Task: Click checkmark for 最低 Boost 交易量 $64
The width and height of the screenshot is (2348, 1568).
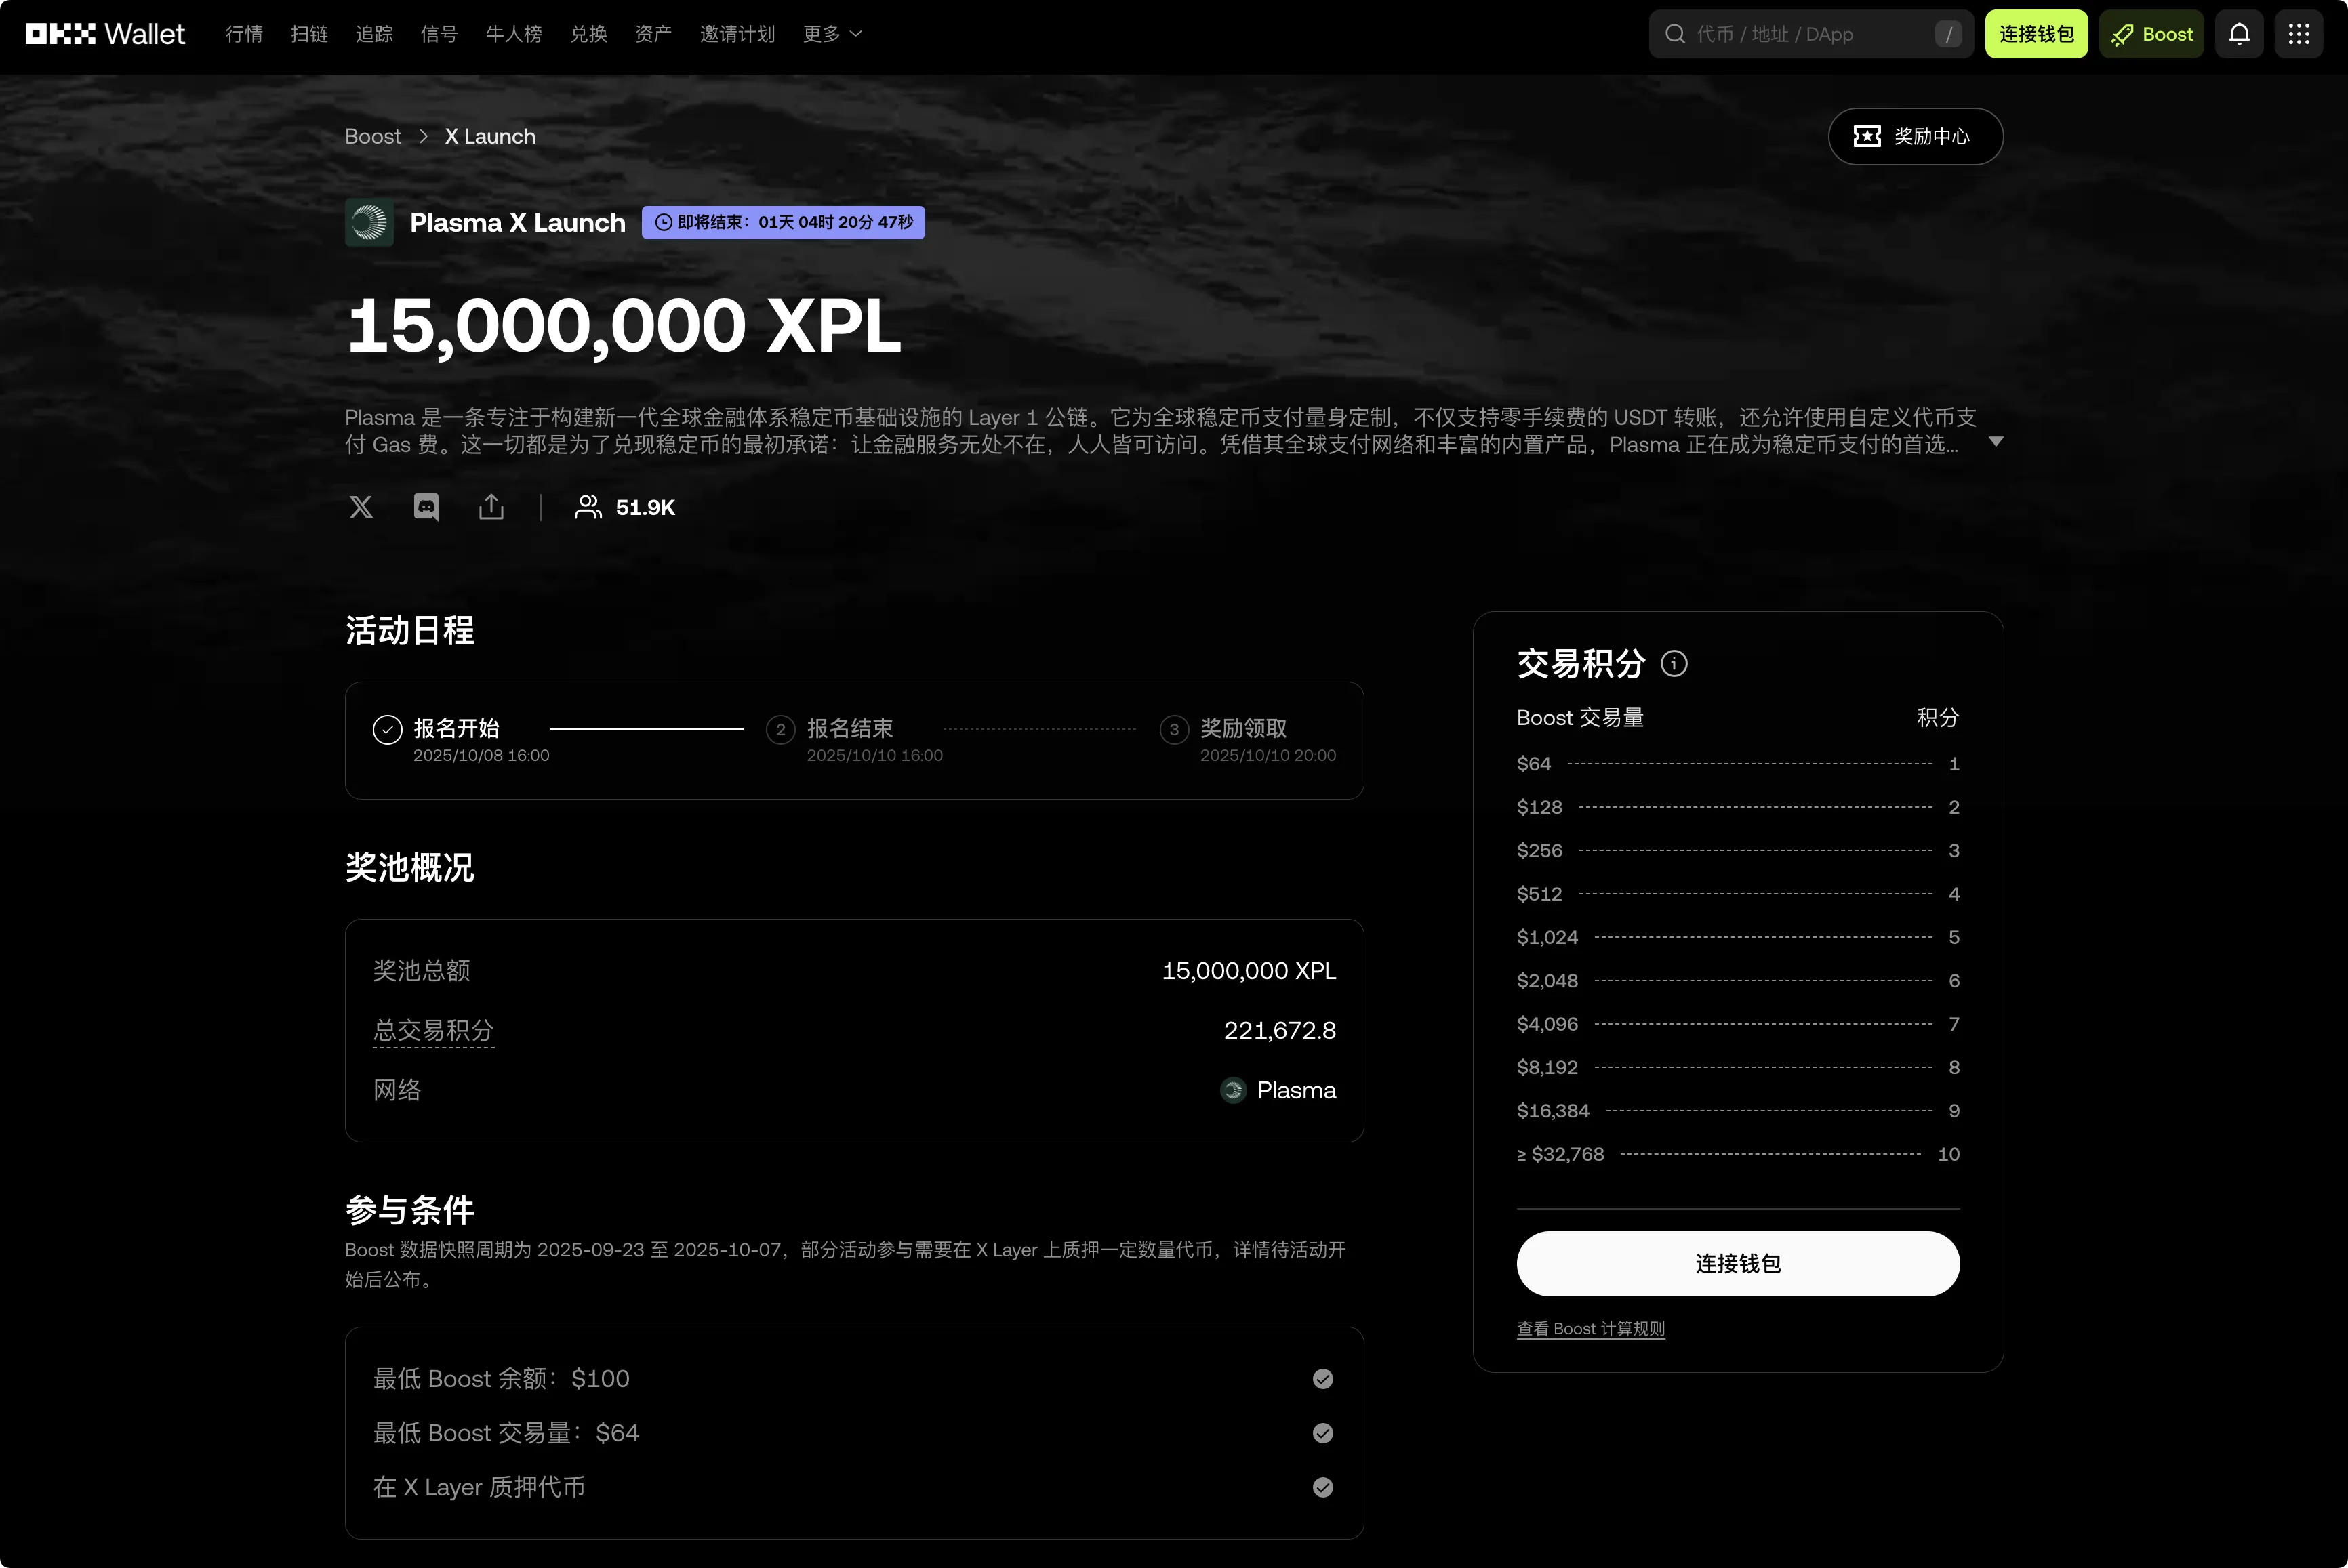Action: [1322, 1433]
